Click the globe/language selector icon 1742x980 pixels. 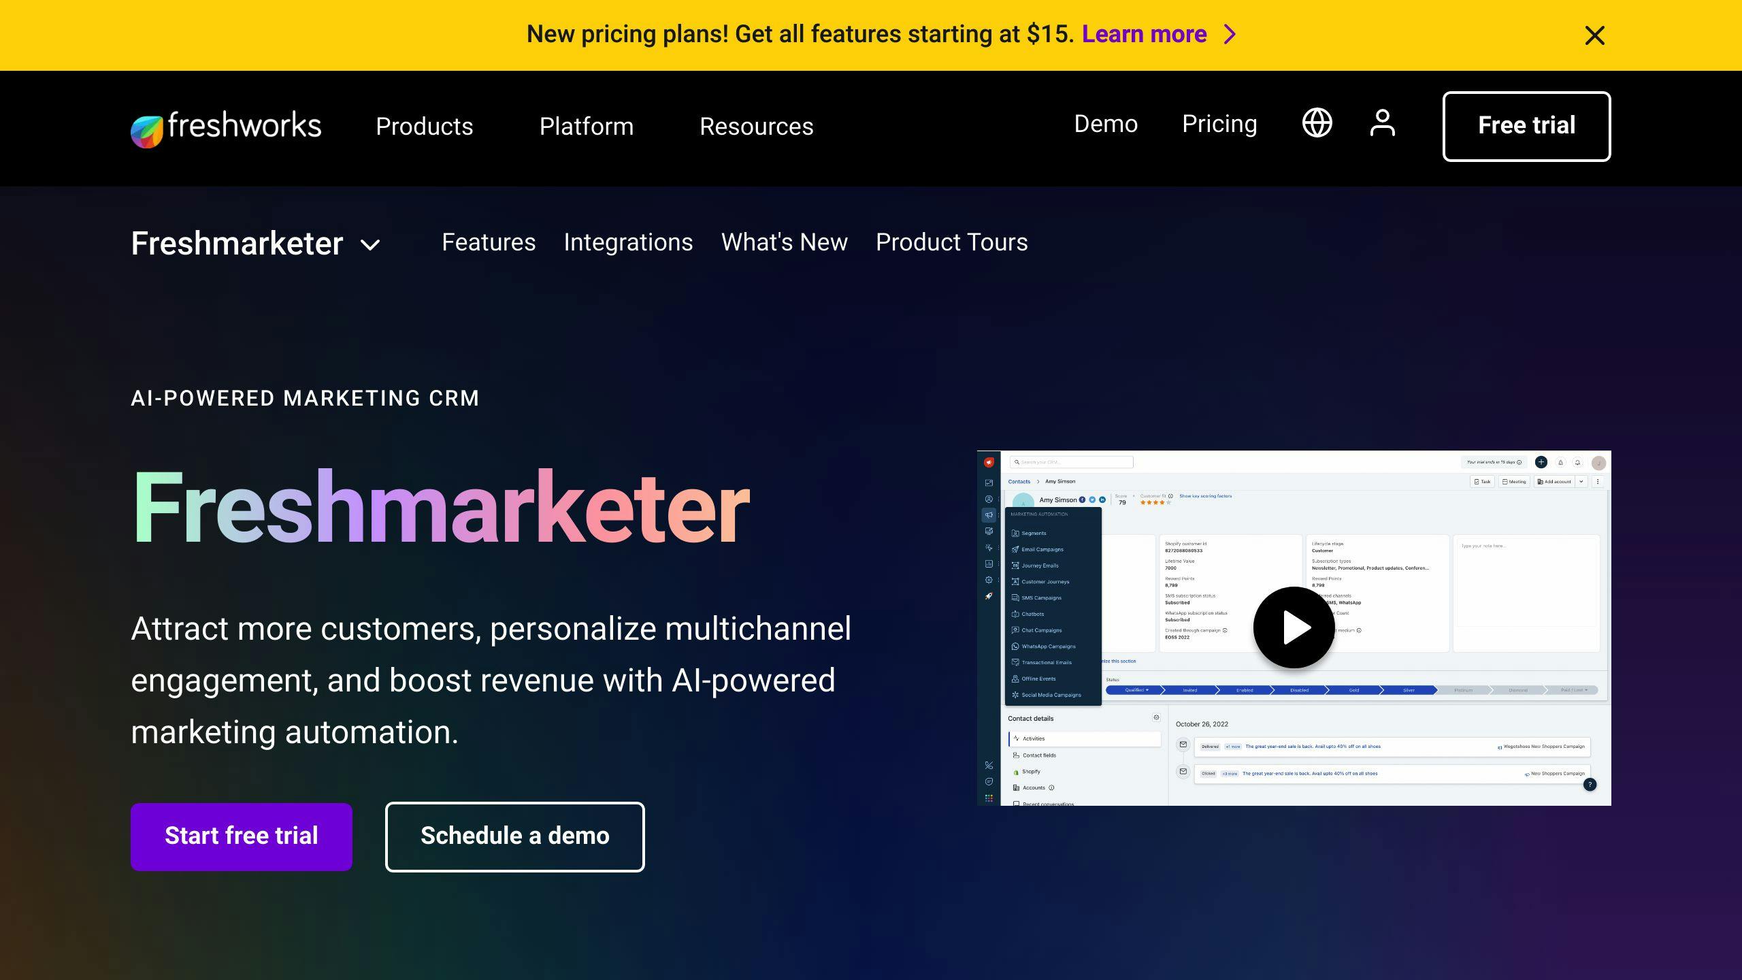[1317, 123]
